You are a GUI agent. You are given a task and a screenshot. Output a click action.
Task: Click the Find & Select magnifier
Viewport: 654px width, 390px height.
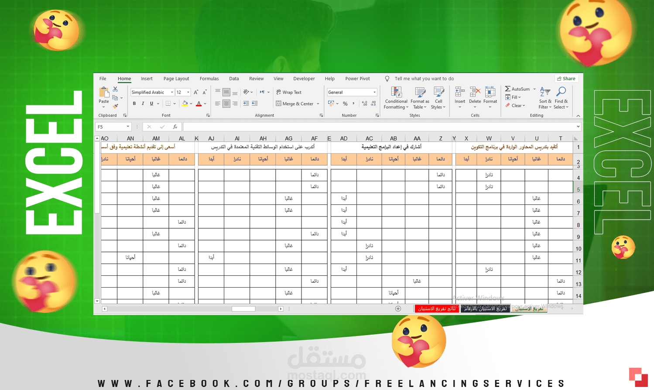(562, 91)
